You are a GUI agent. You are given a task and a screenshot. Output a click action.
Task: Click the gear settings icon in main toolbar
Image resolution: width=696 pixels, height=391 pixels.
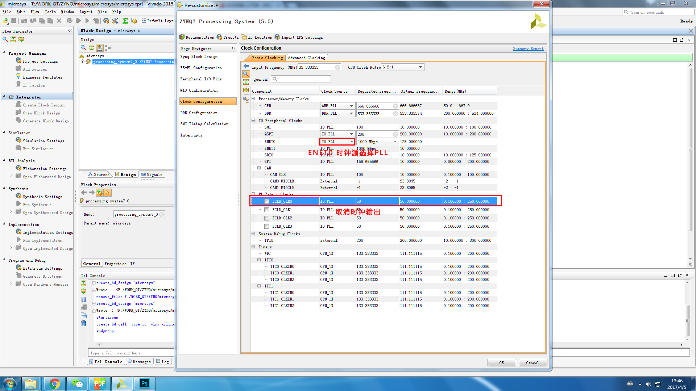coord(106,21)
